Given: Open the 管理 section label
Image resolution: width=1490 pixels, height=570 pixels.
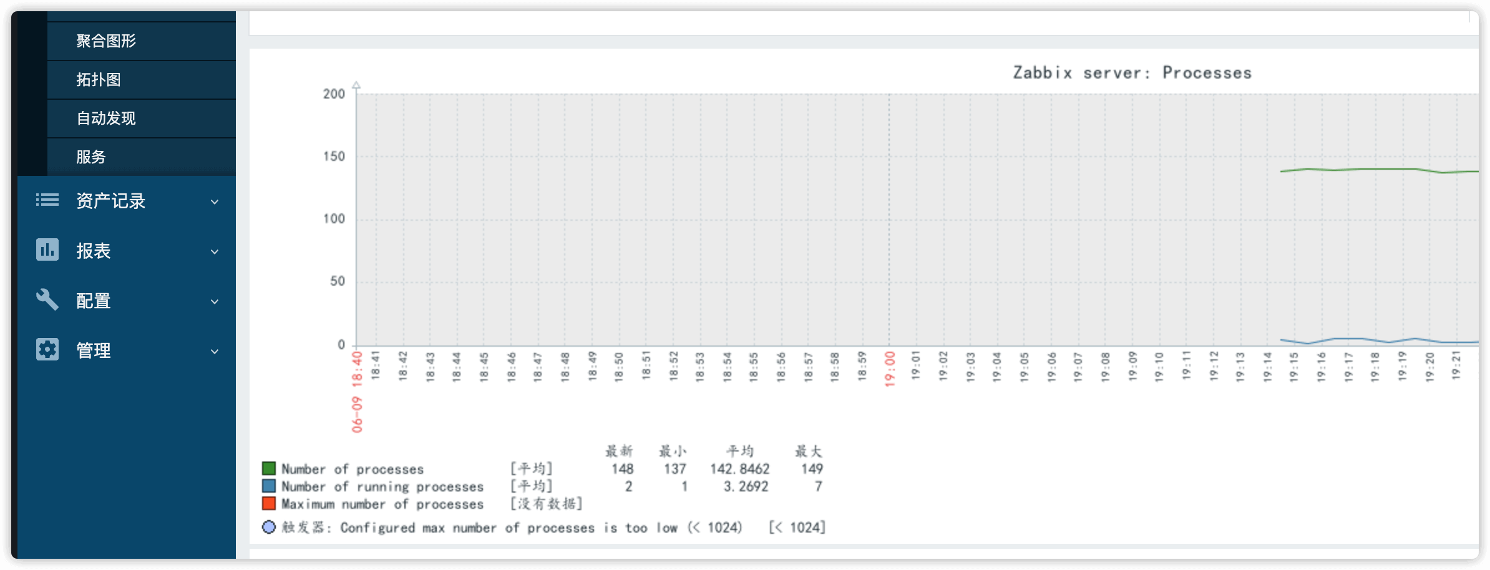Looking at the screenshot, I should [x=94, y=350].
